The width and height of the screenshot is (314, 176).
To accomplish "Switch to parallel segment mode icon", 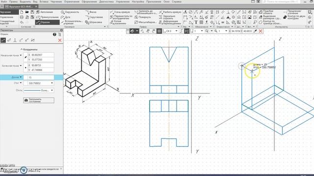I will [x=9, y=40].
